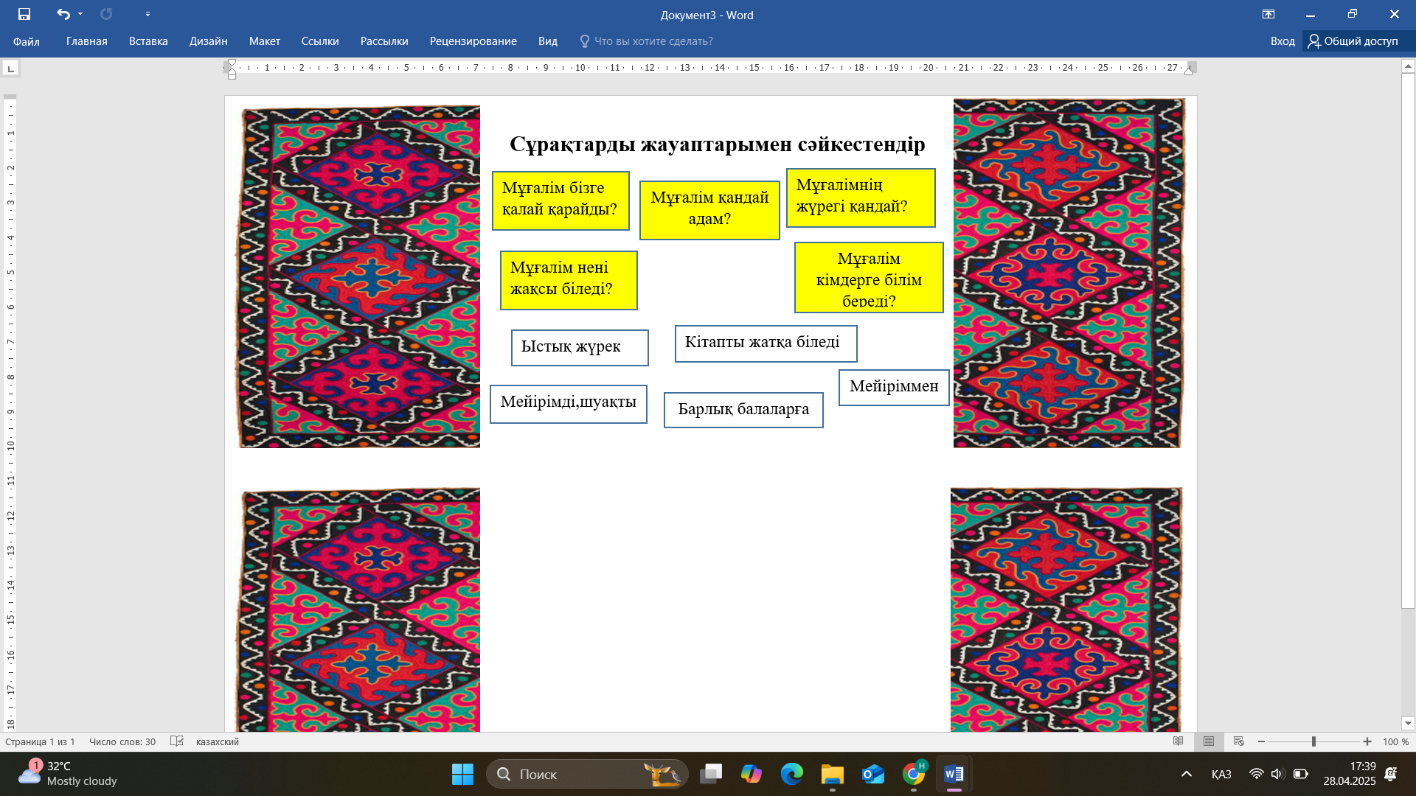
Task: Switch to Read Mode view
Action: click(1179, 741)
